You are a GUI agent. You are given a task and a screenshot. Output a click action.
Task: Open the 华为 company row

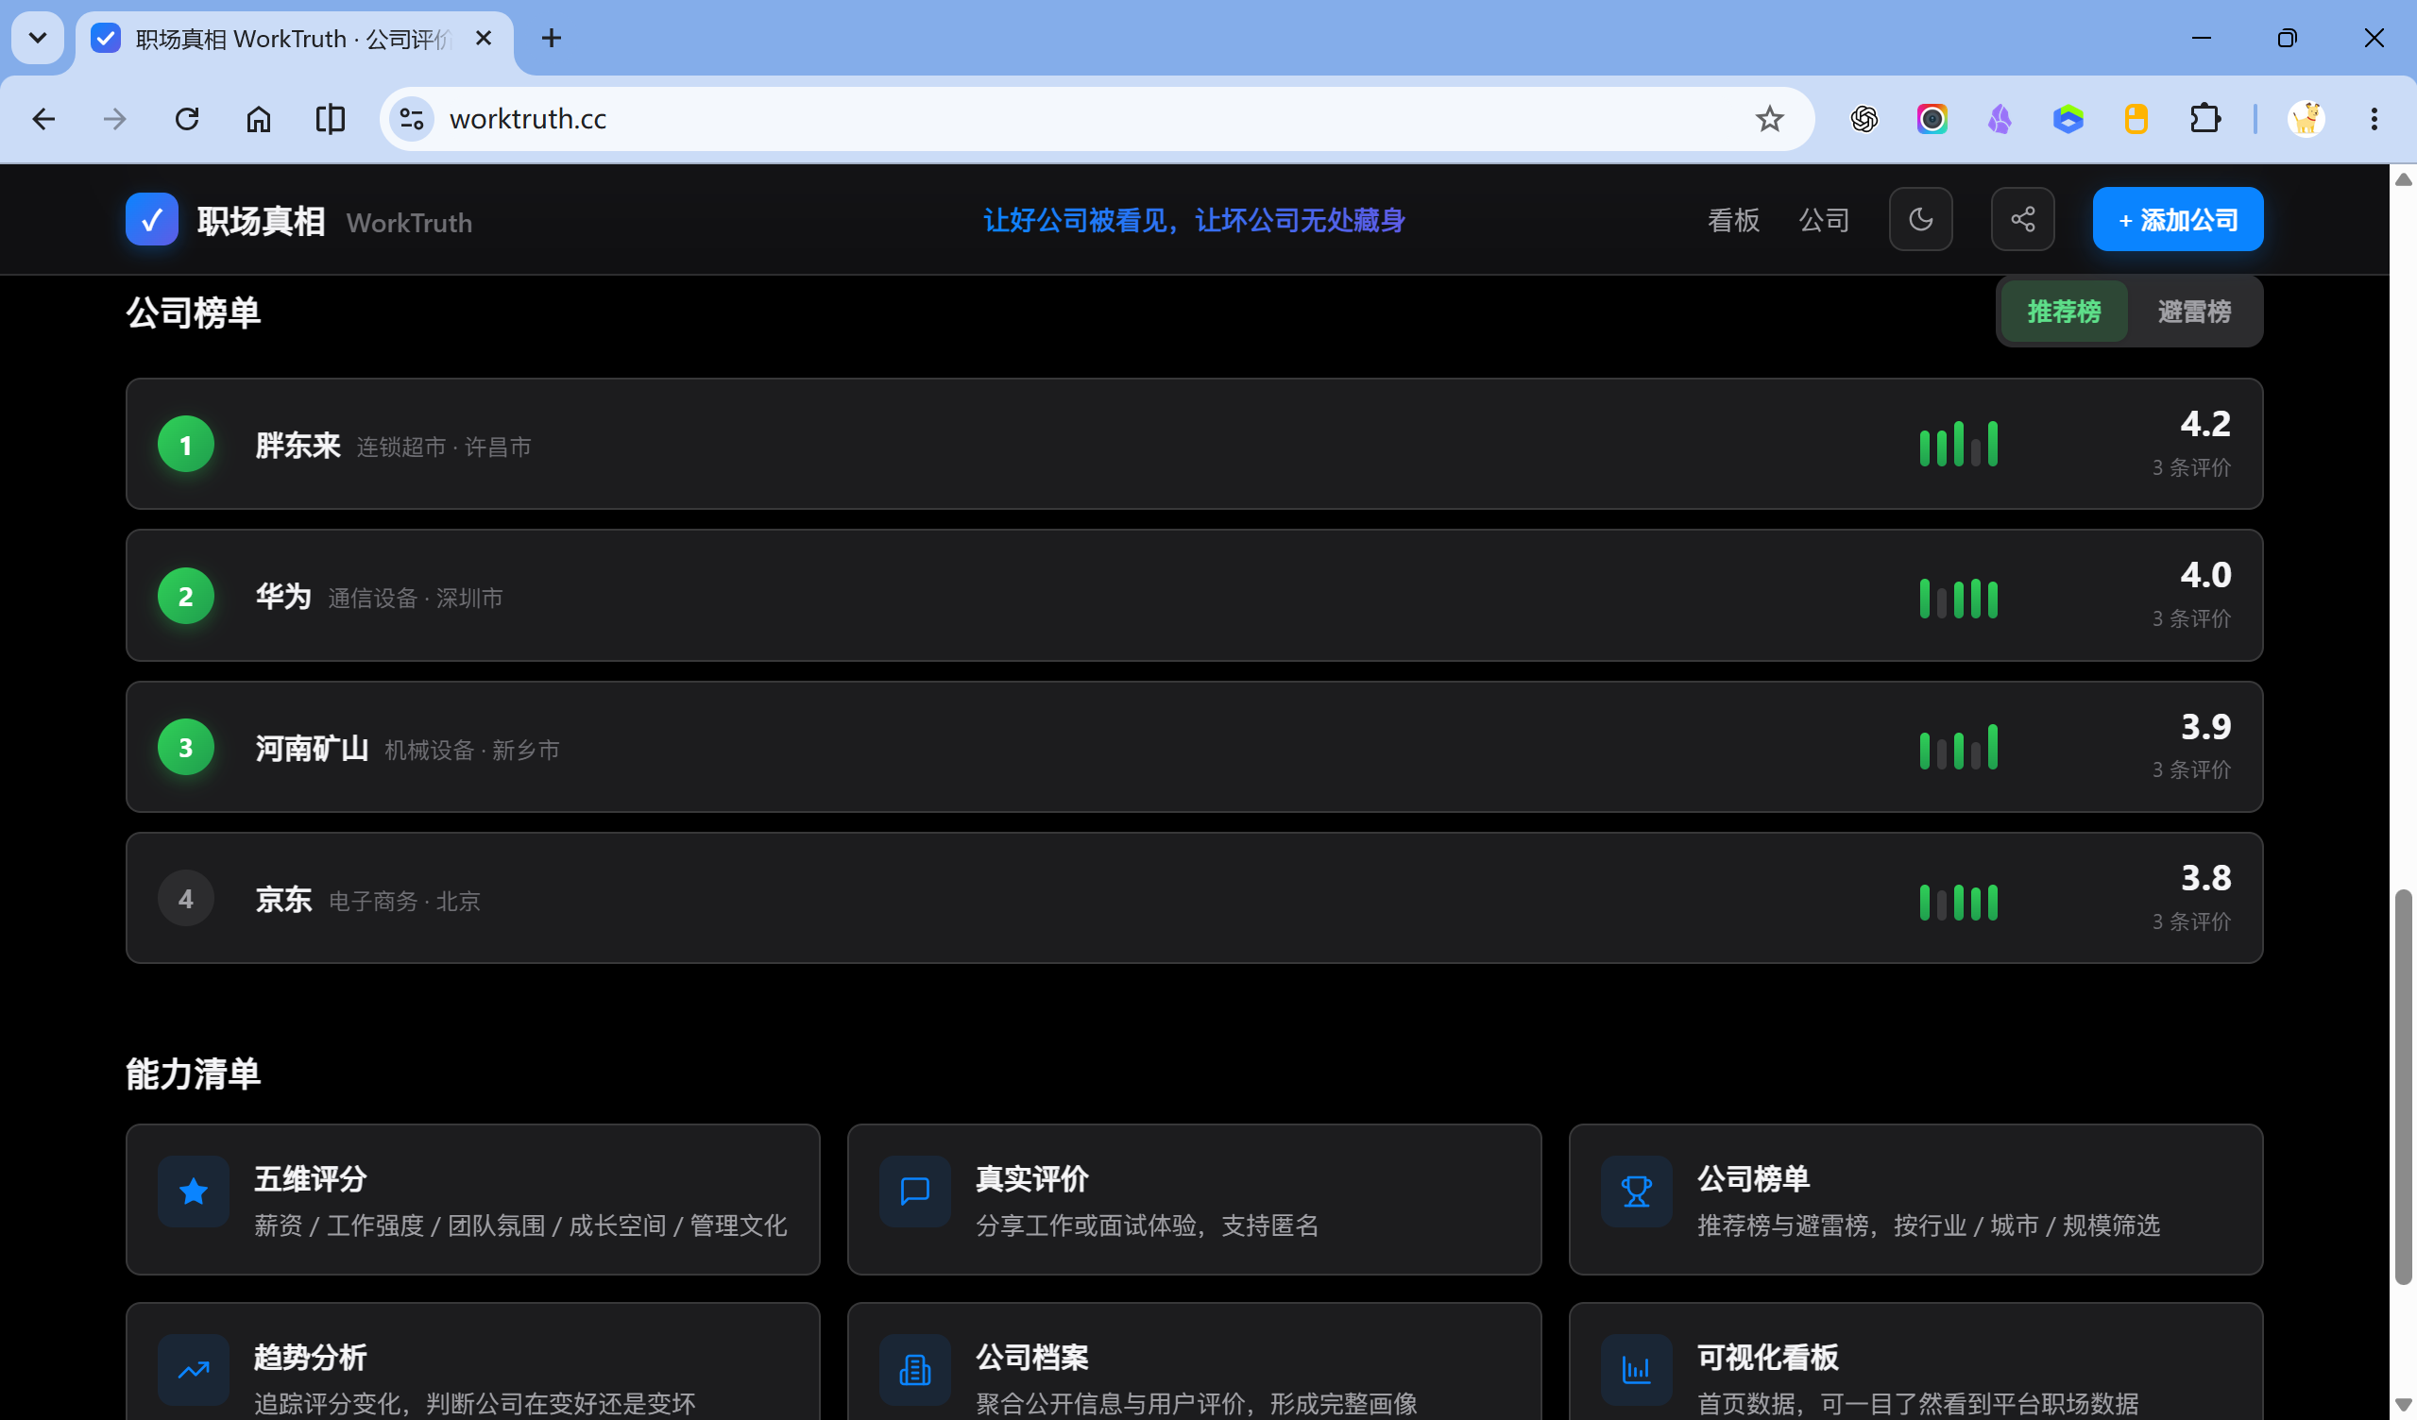click(1194, 596)
